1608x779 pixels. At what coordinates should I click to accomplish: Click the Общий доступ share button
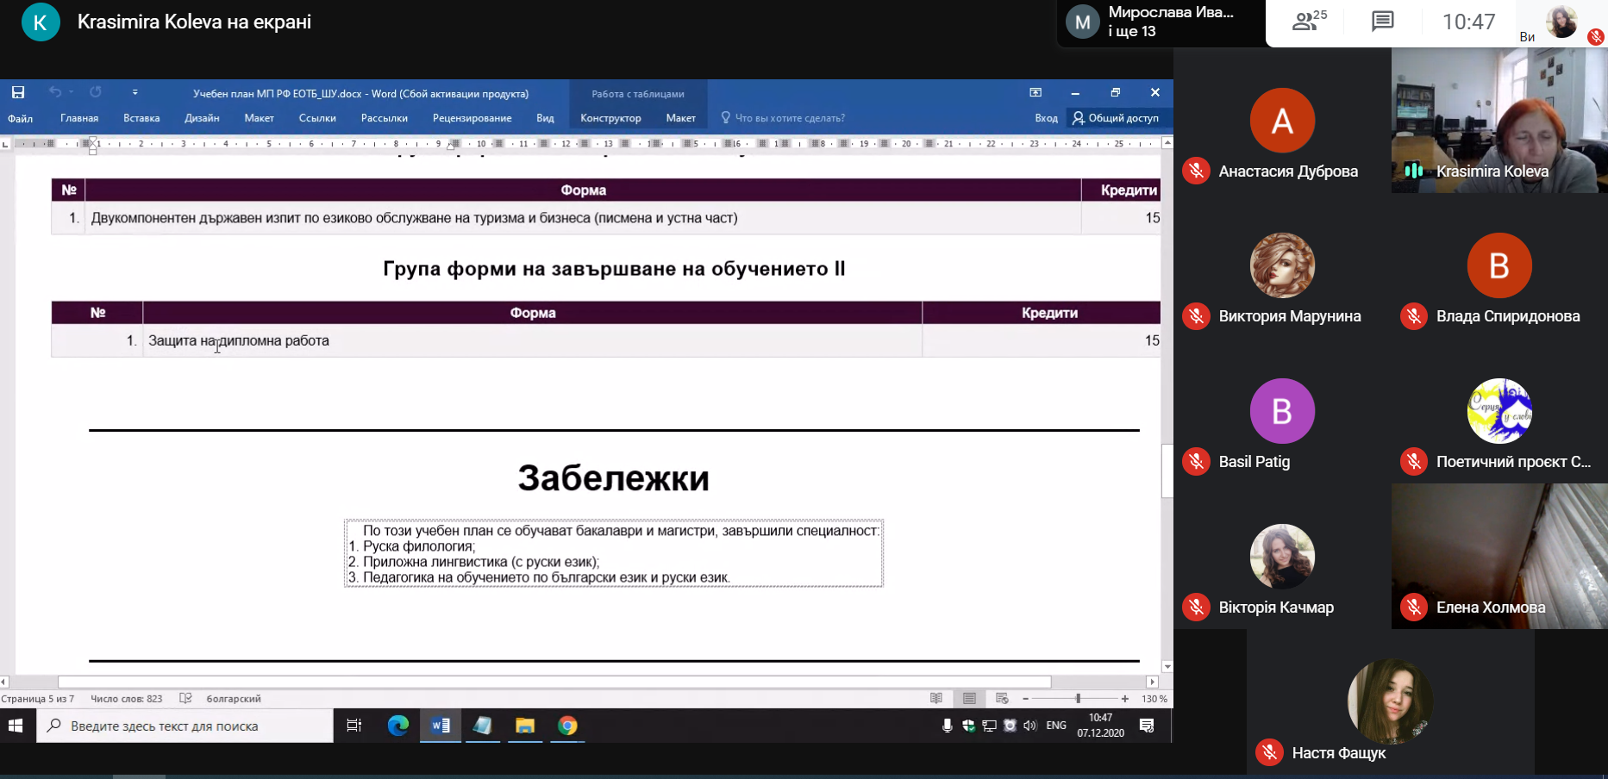click(1116, 118)
